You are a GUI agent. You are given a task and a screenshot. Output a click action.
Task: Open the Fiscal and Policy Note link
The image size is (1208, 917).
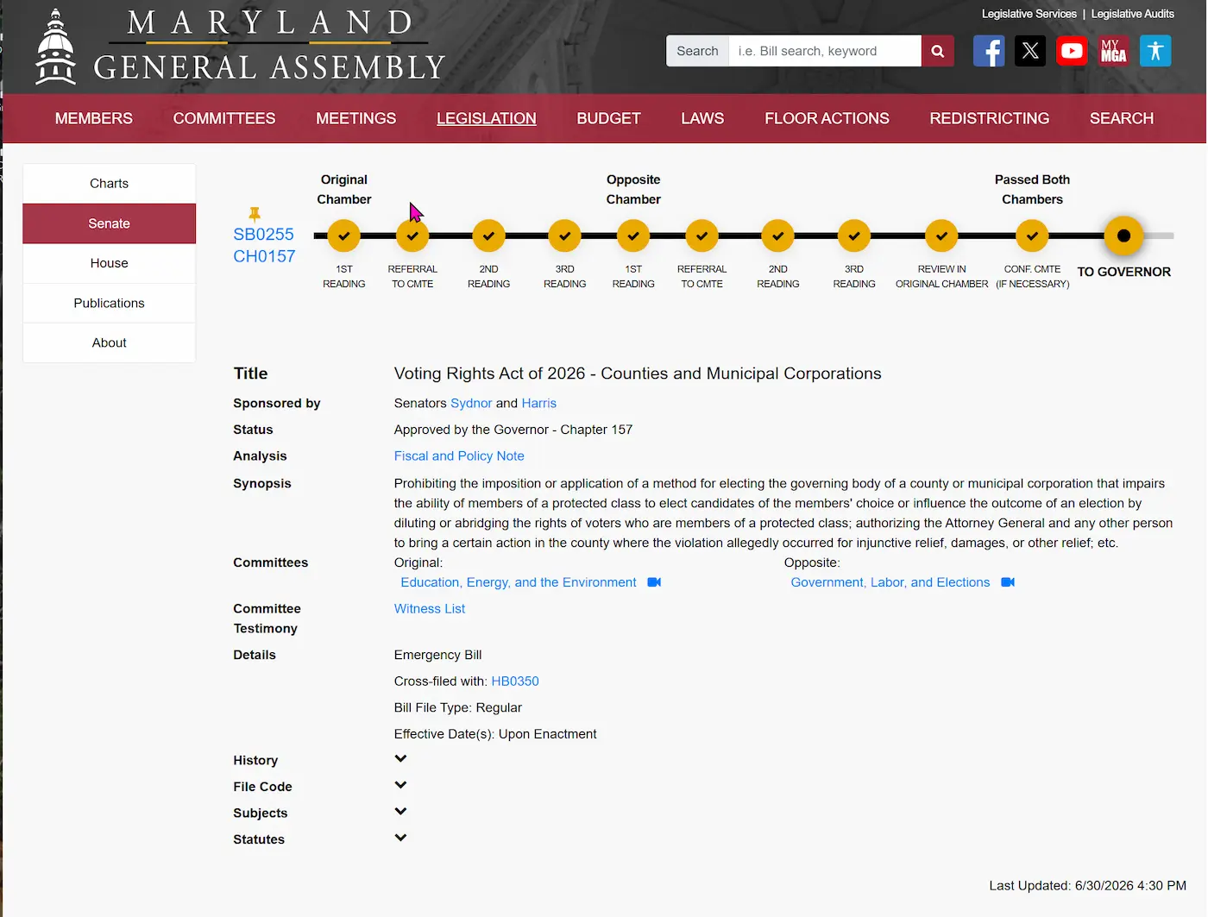459,456
